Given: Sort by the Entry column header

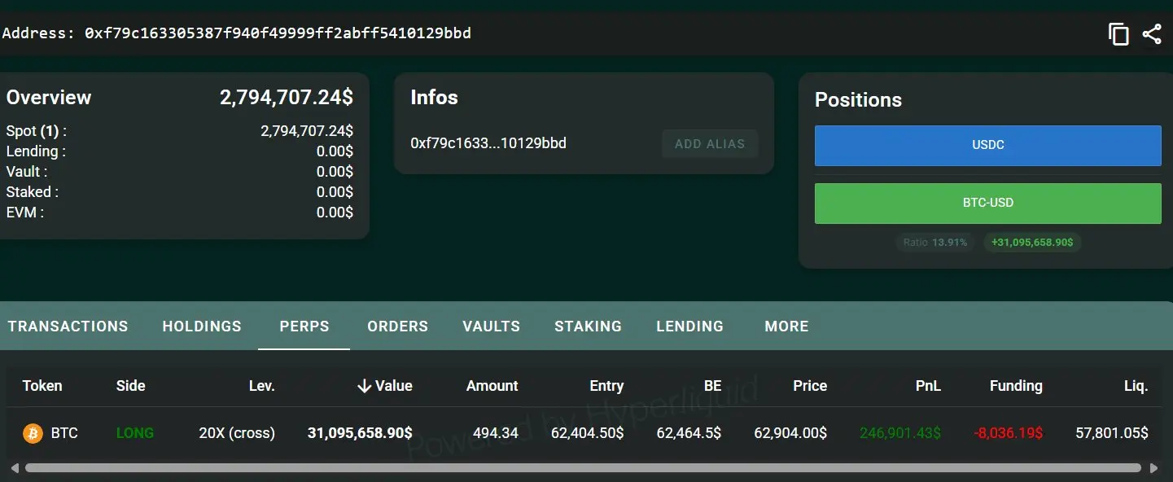Looking at the screenshot, I should (x=606, y=386).
